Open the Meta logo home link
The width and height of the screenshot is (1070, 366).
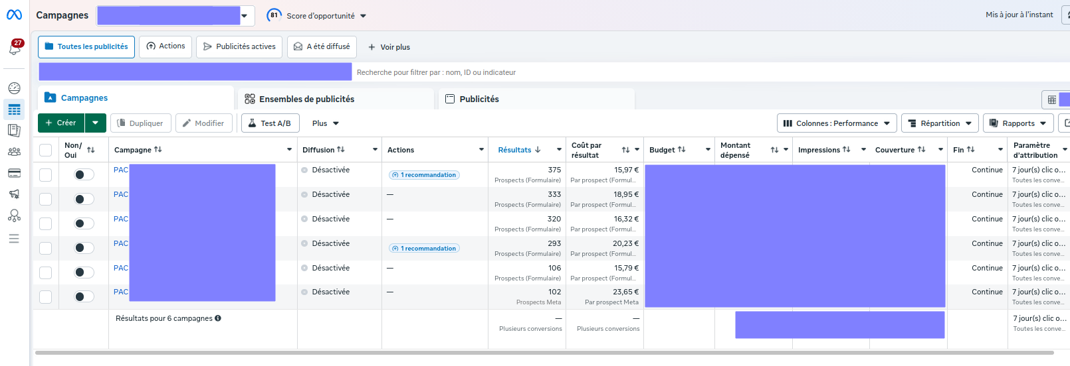pos(14,15)
